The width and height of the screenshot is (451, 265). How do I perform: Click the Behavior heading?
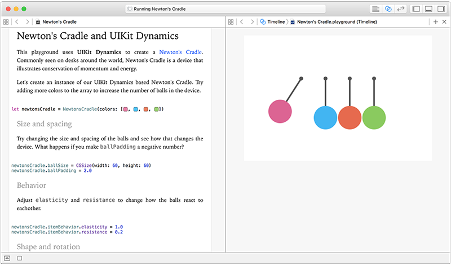pos(32,185)
